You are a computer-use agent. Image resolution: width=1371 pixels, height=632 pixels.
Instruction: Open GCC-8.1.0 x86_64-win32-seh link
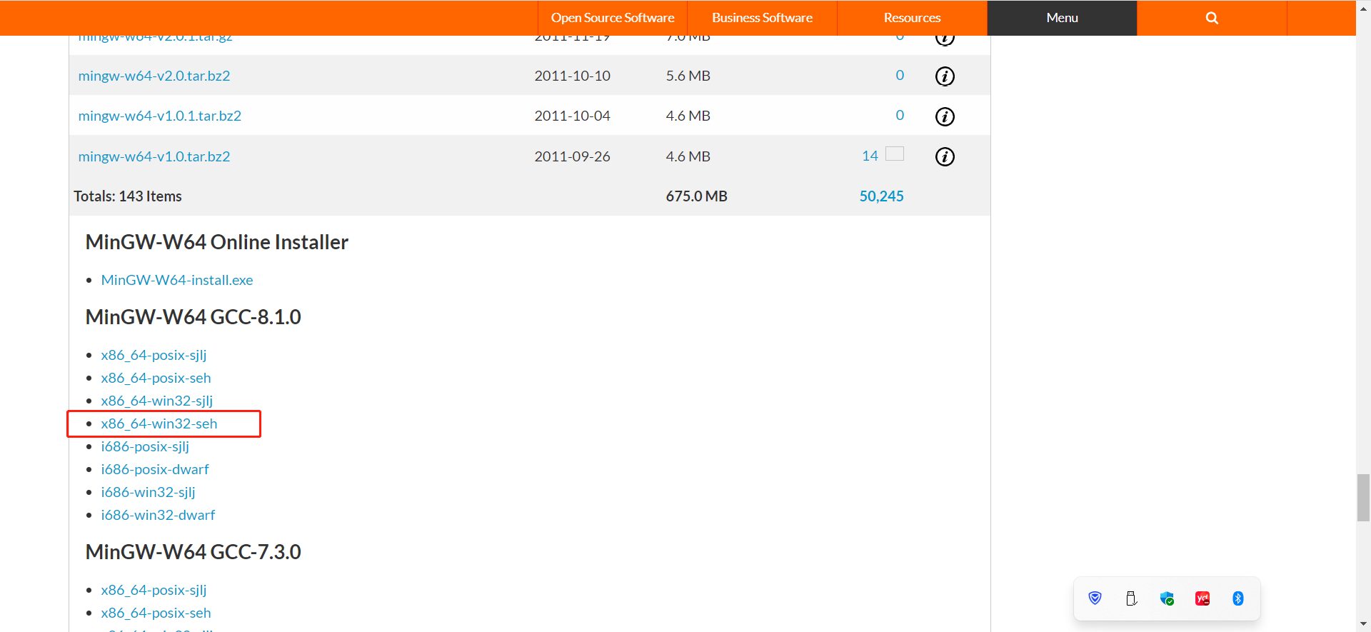pos(159,423)
